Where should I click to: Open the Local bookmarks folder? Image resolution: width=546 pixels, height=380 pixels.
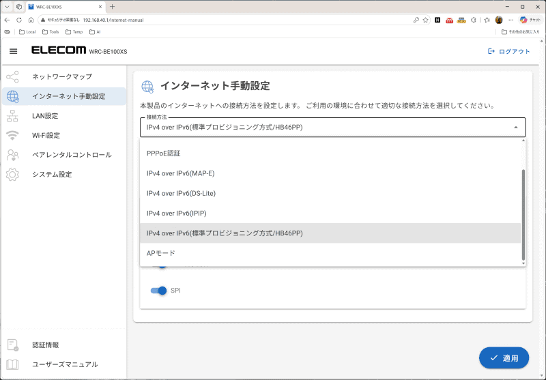[x=27, y=31]
